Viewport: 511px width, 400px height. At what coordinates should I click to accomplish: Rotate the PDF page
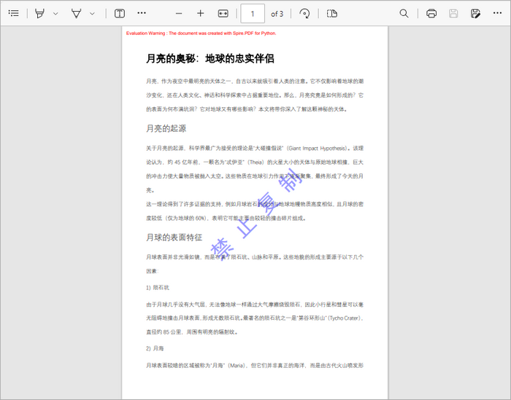(304, 14)
